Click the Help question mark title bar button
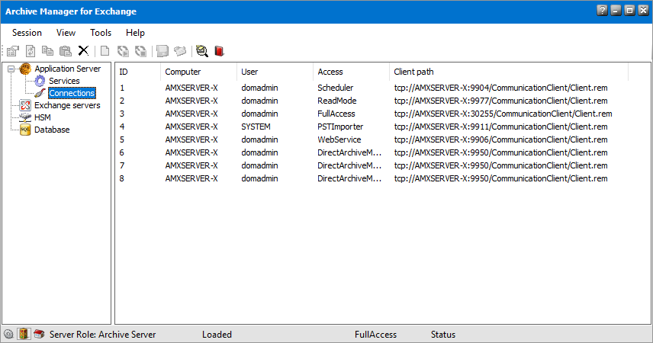The height and width of the screenshot is (343, 653). (602, 11)
